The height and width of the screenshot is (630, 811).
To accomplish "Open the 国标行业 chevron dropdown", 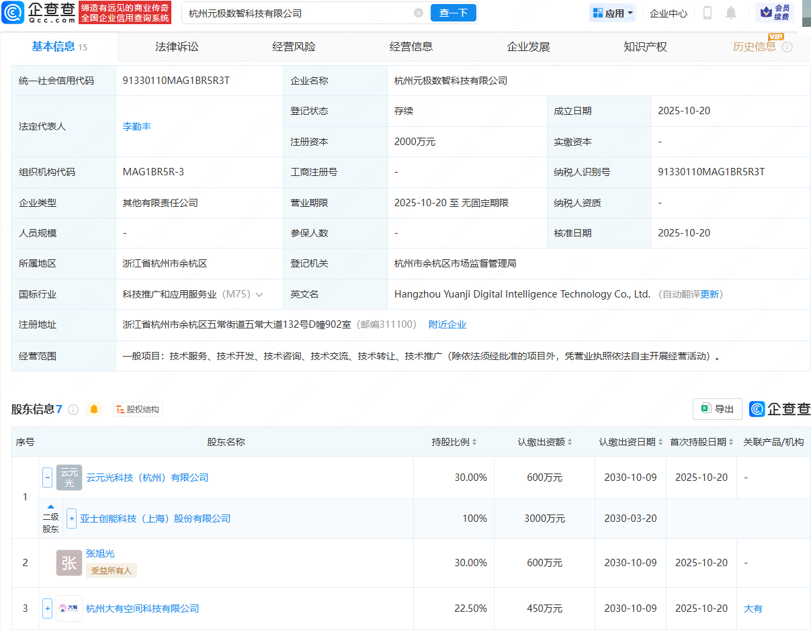I will click(259, 294).
